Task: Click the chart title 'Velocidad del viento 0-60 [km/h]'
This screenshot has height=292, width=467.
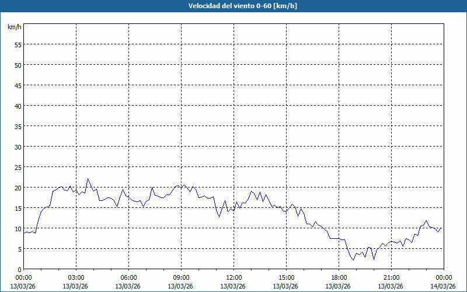Action: (x=233, y=6)
